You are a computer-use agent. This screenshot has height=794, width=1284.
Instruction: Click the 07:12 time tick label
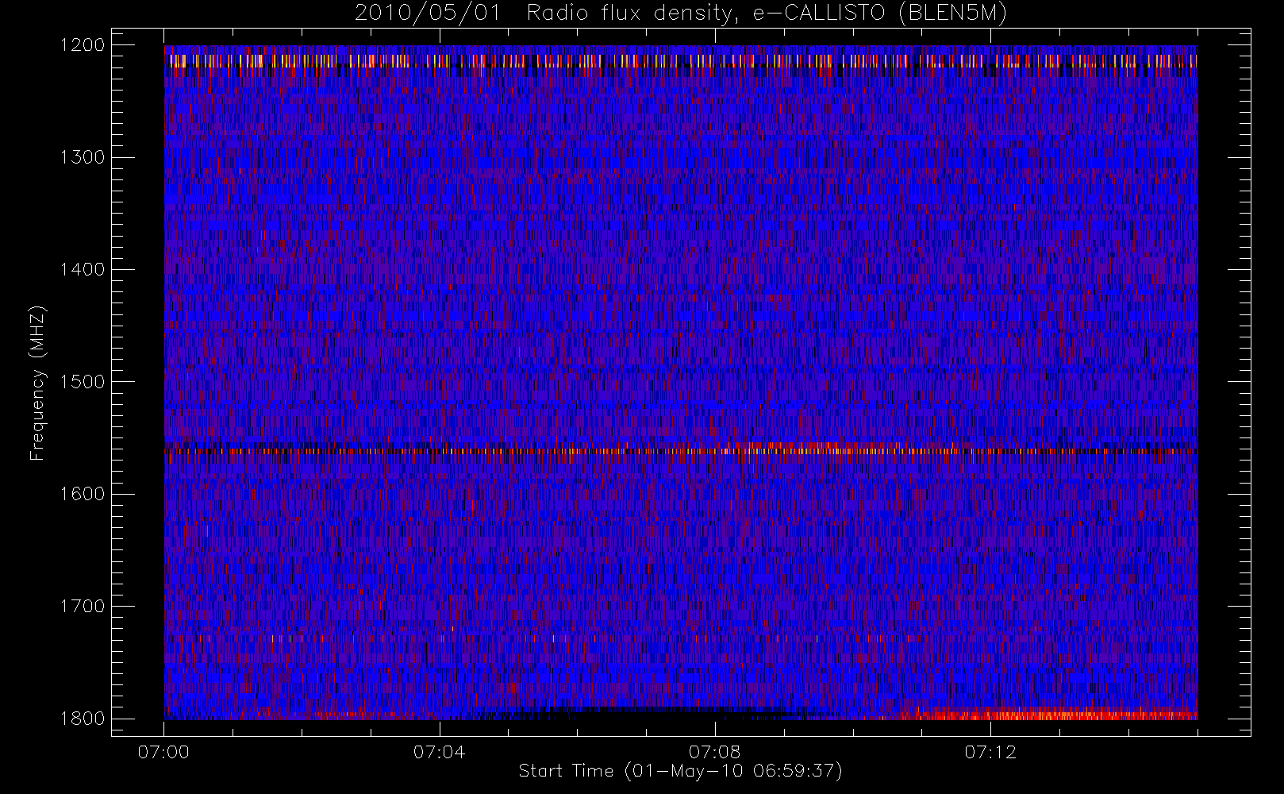tap(990, 752)
